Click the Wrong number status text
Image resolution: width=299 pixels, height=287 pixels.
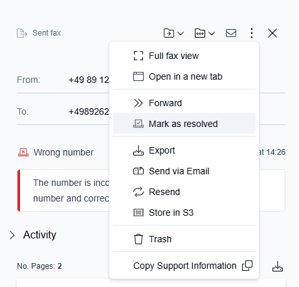pos(63,152)
